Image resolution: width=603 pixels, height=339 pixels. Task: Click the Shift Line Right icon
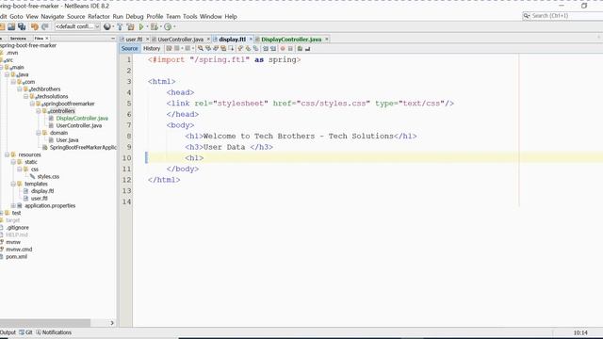273,48
